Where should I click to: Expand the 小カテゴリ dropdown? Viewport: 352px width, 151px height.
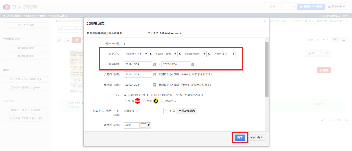click(x=223, y=54)
